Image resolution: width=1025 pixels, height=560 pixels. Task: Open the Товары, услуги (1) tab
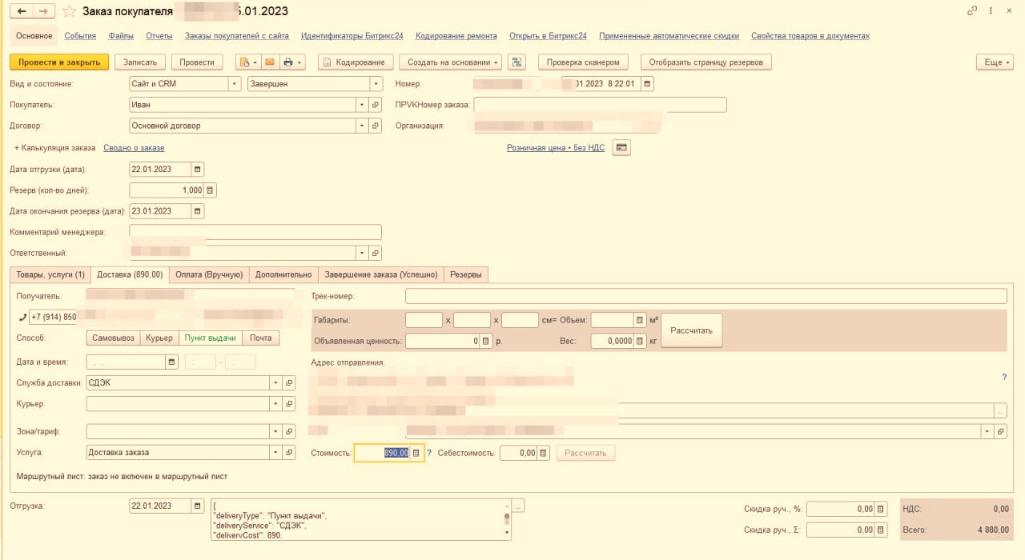[x=50, y=275]
